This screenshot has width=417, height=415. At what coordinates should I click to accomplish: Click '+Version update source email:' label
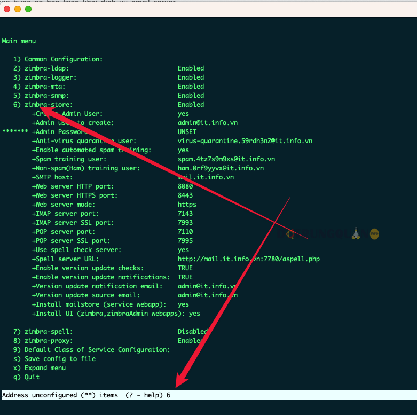86,295
